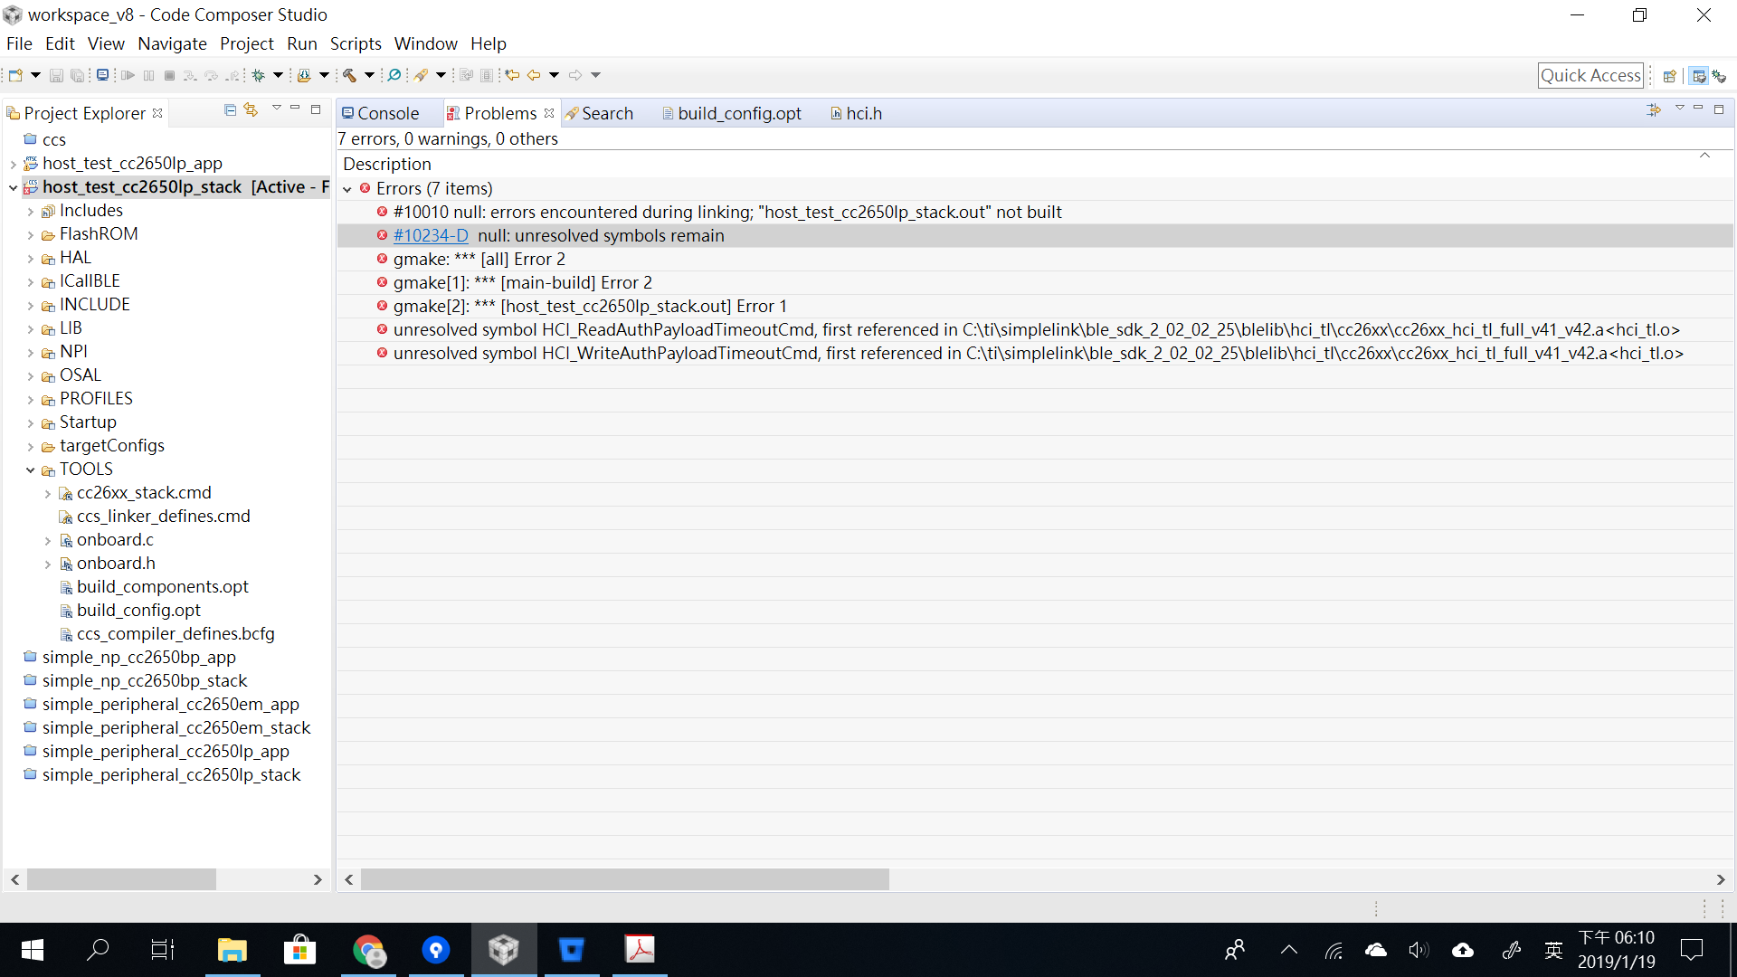
Task: Switch to CCS Edit perspective icon
Action: [1699, 76]
